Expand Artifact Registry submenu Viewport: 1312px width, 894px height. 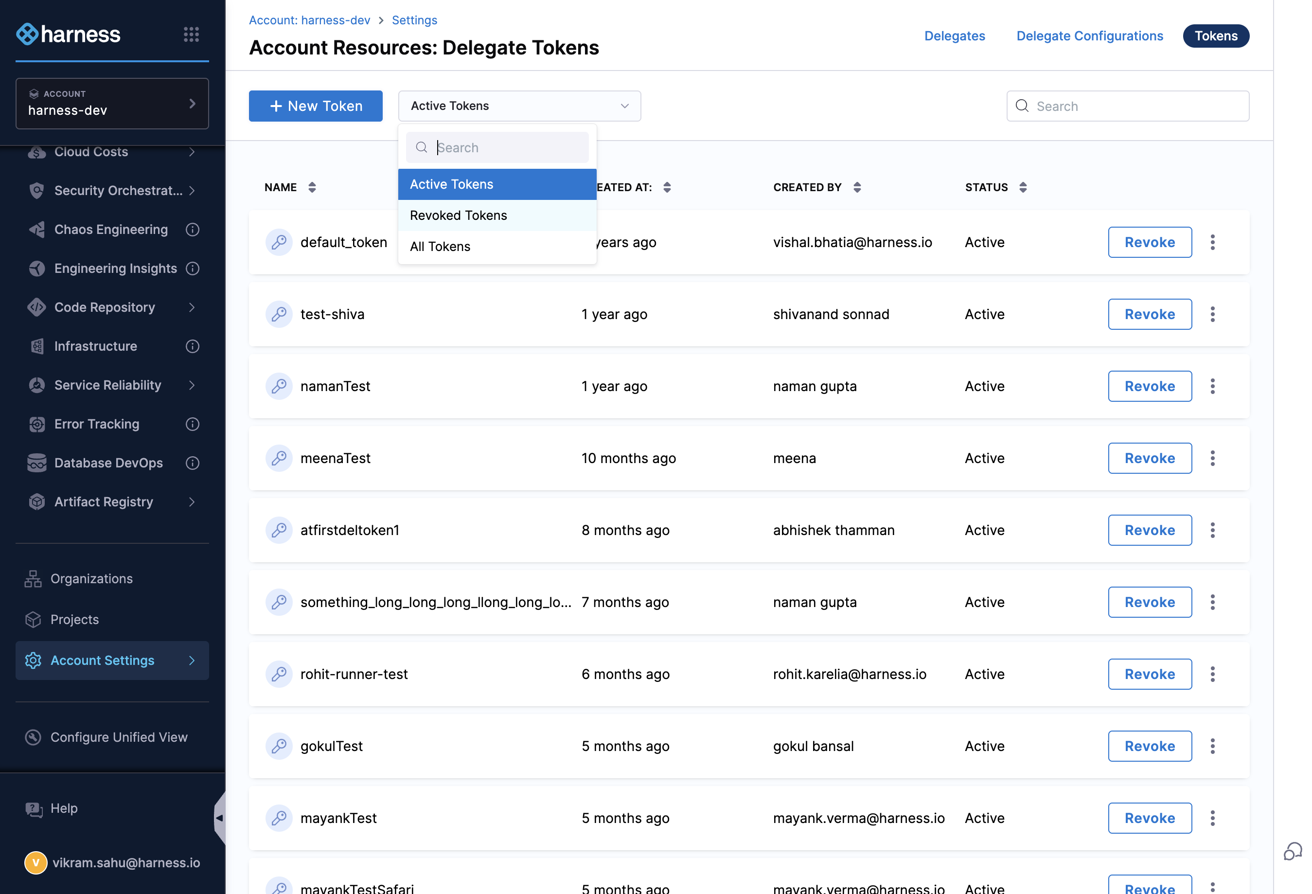[192, 502]
